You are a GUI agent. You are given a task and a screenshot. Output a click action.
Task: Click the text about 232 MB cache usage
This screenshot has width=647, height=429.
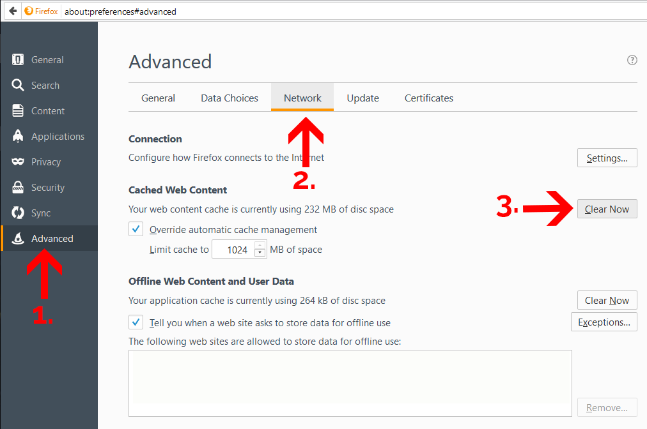[261, 209]
